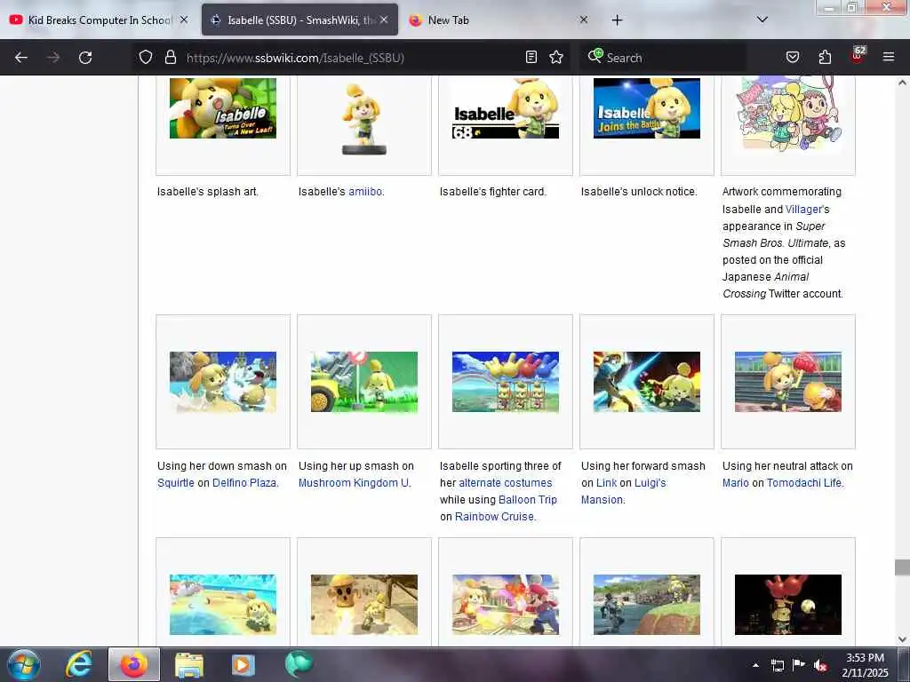Open Isabelle's splash art thumbnail
Image resolution: width=910 pixels, height=682 pixels.
pyautogui.click(x=223, y=107)
